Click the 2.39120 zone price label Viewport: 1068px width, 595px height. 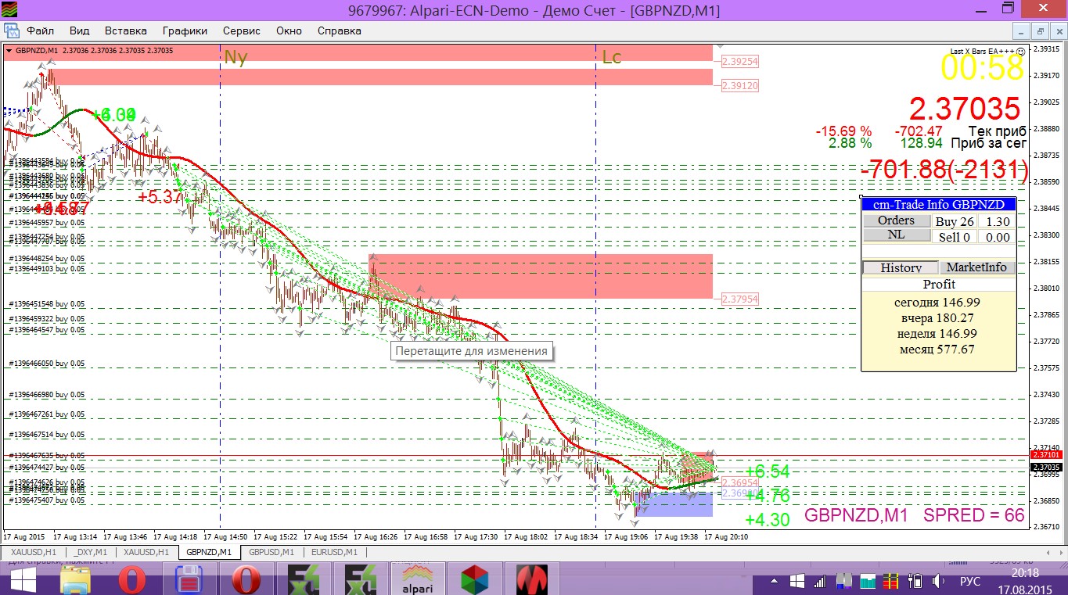[x=740, y=85]
